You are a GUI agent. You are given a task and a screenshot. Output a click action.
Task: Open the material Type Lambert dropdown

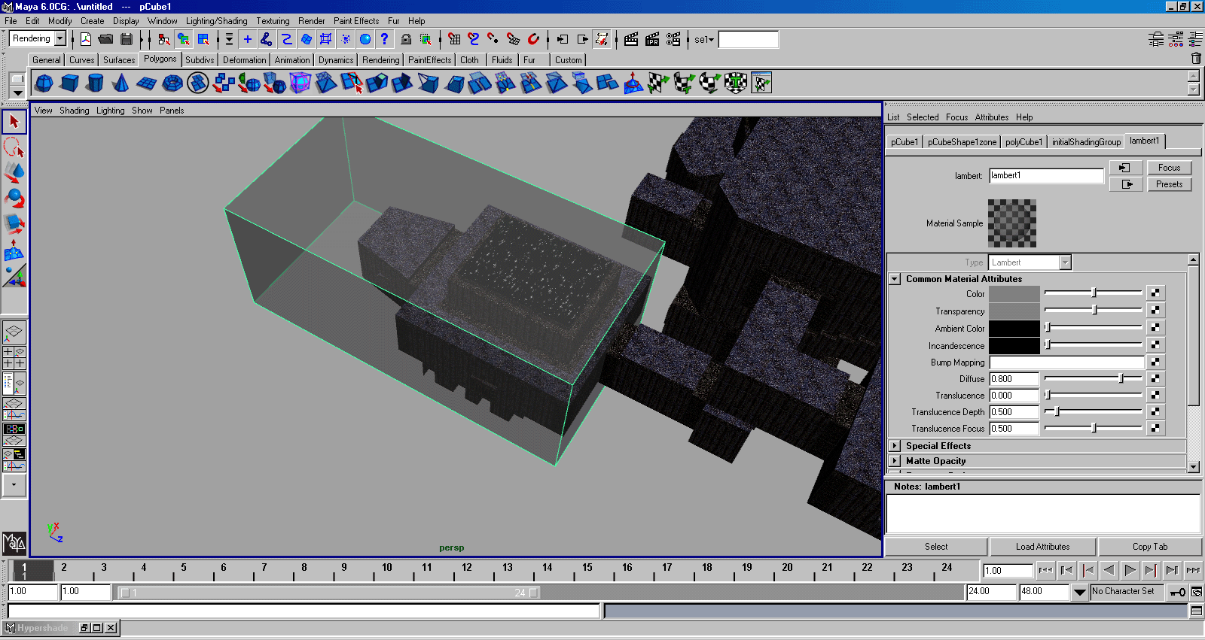click(x=1065, y=262)
